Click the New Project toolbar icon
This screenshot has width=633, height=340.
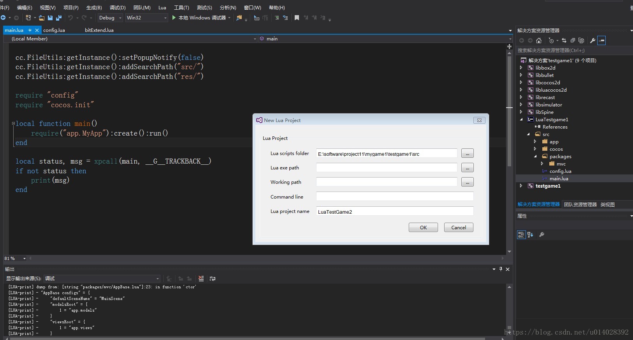tap(28, 18)
